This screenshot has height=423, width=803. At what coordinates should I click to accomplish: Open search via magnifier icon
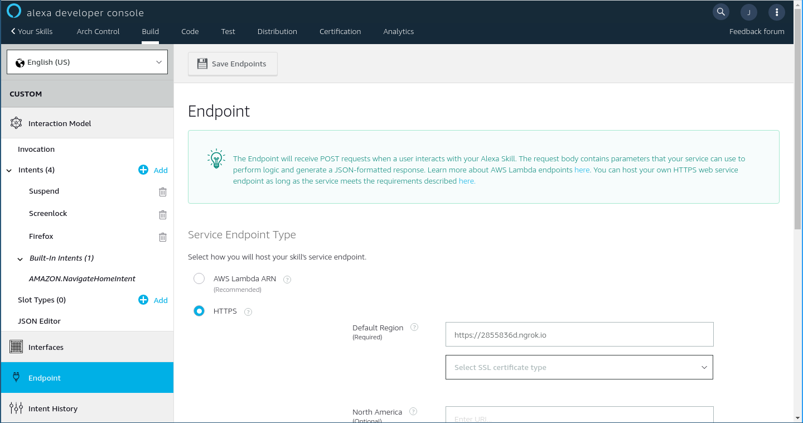(721, 12)
